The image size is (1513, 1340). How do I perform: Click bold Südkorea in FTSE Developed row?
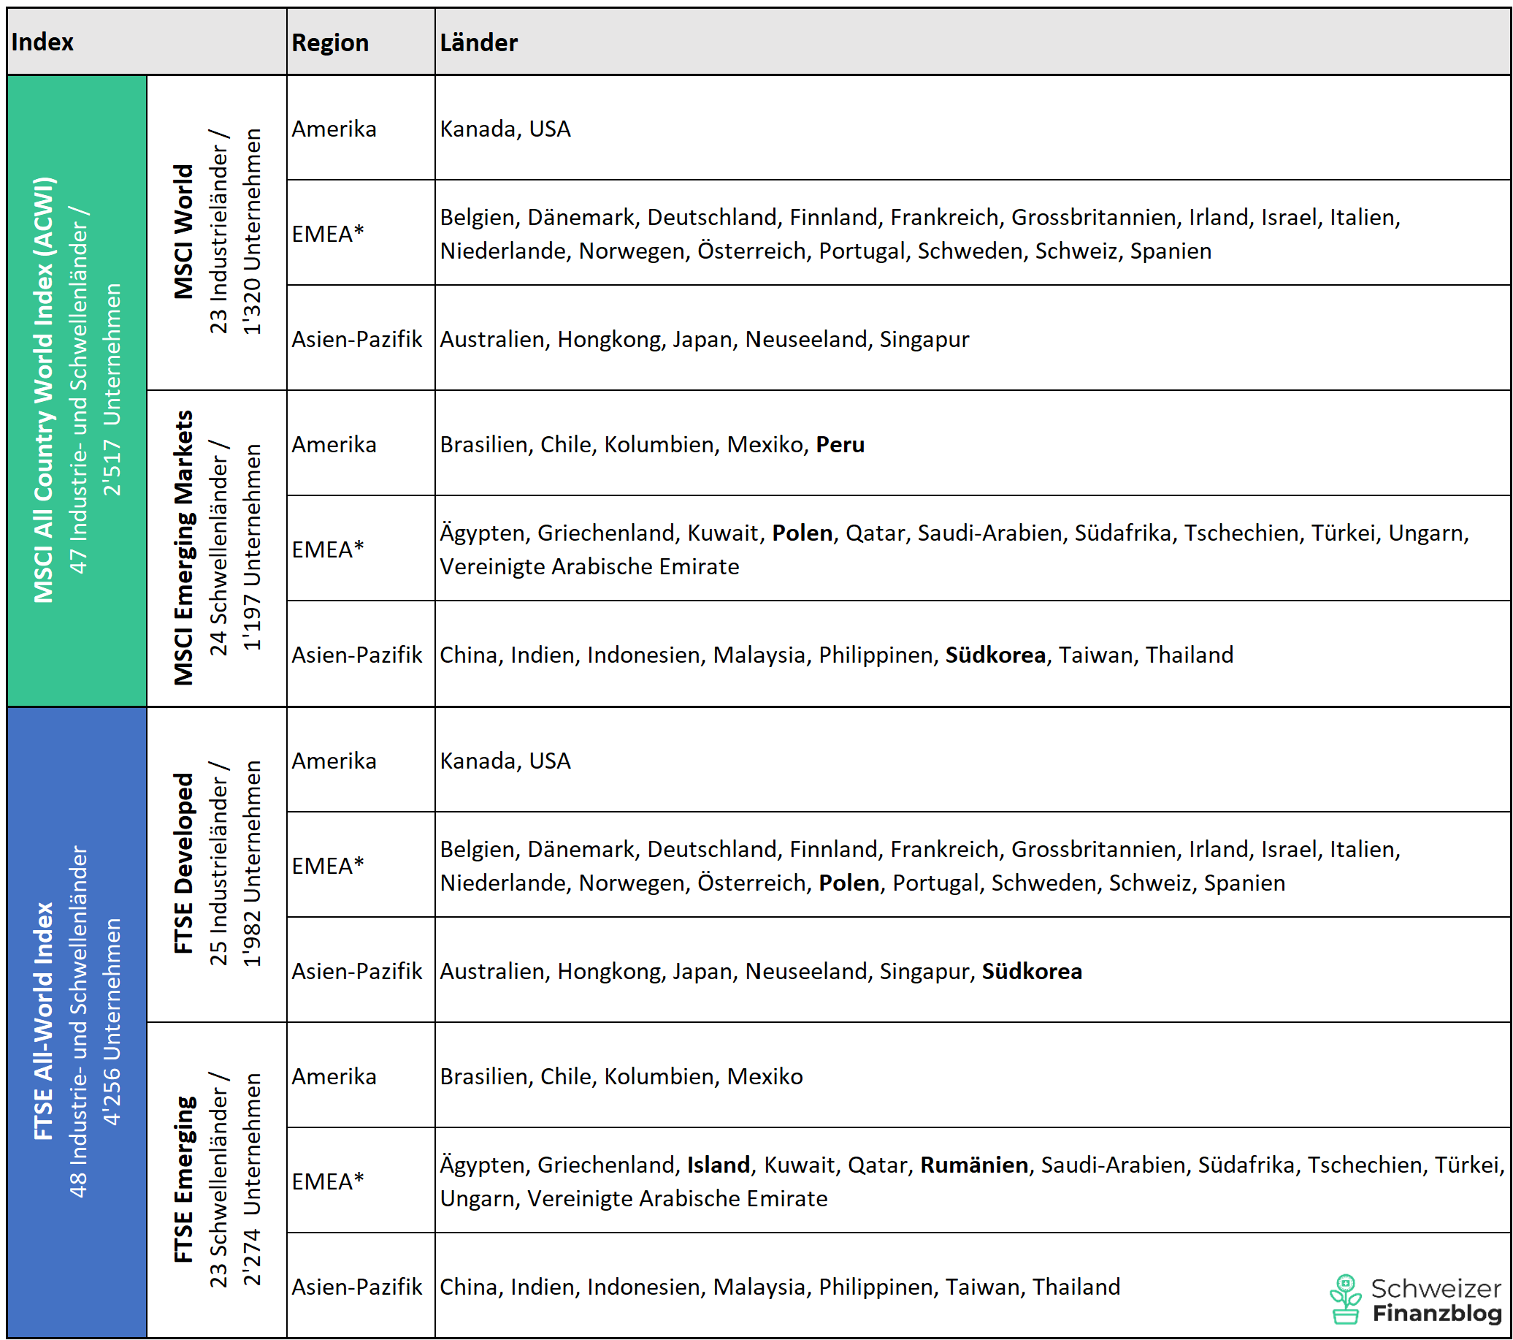point(1031,971)
